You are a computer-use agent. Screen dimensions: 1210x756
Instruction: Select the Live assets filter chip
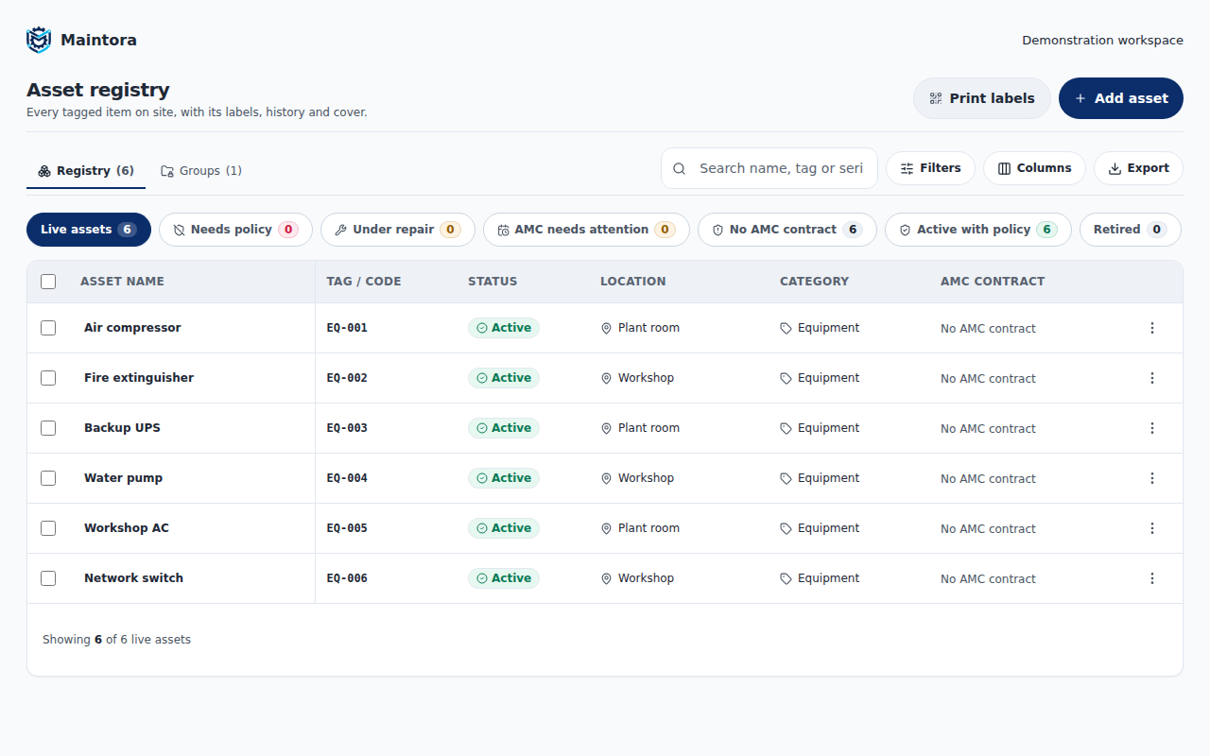click(89, 230)
